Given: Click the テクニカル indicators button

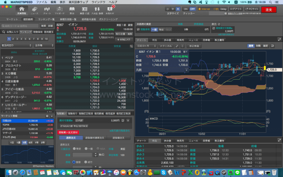Looking at the screenshot, I should (x=165, y=46).
